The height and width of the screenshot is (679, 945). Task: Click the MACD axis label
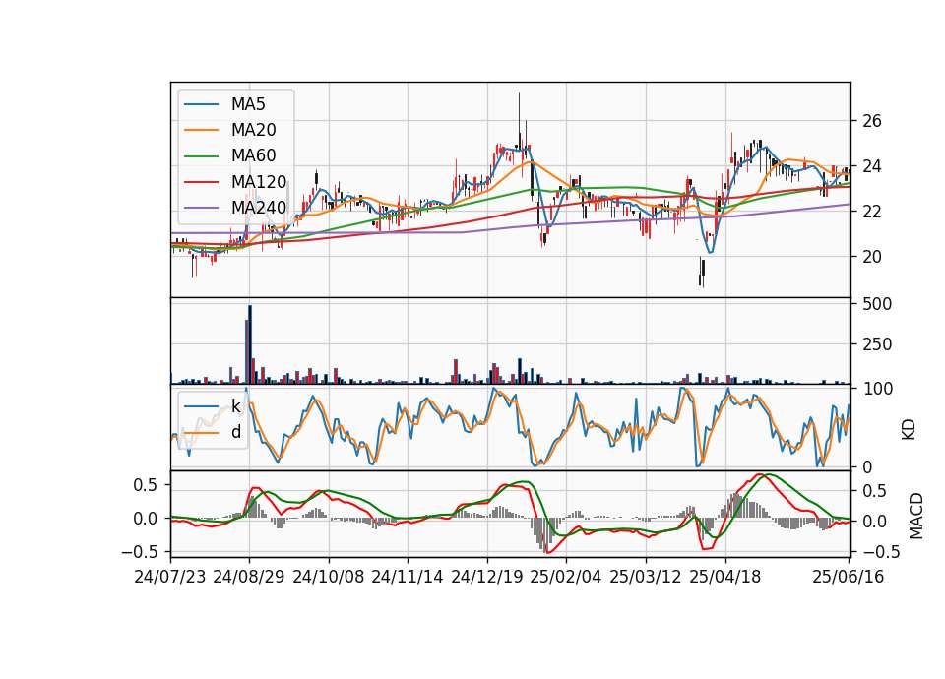click(x=916, y=516)
